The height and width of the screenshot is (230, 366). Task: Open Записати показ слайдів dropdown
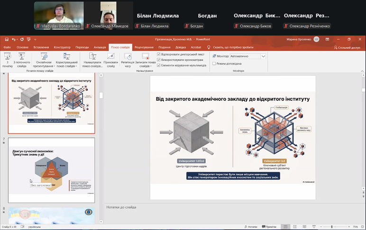click(x=145, y=60)
